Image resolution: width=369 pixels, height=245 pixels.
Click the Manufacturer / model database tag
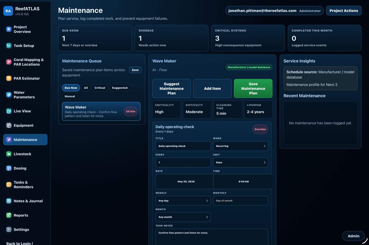tap(249, 67)
